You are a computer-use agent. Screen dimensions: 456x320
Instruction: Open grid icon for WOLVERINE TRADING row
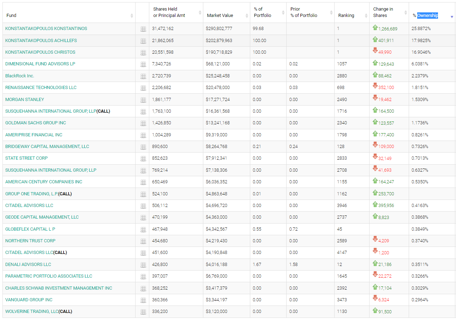click(143, 312)
